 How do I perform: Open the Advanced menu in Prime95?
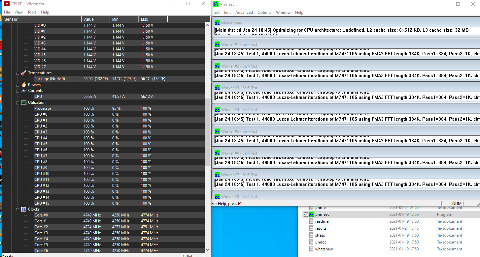pos(244,13)
